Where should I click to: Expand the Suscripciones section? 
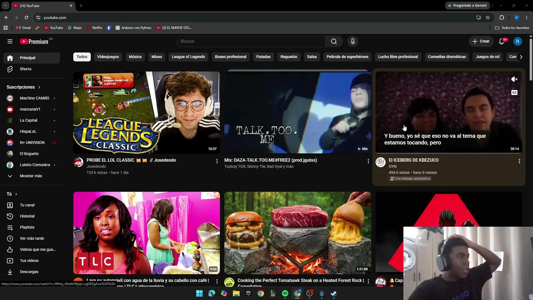click(x=23, y=87)
